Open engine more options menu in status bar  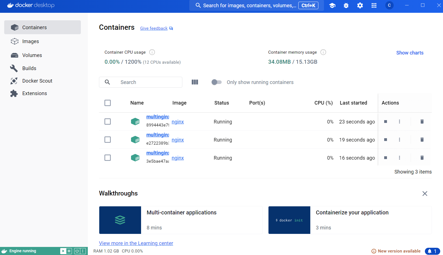83,251
